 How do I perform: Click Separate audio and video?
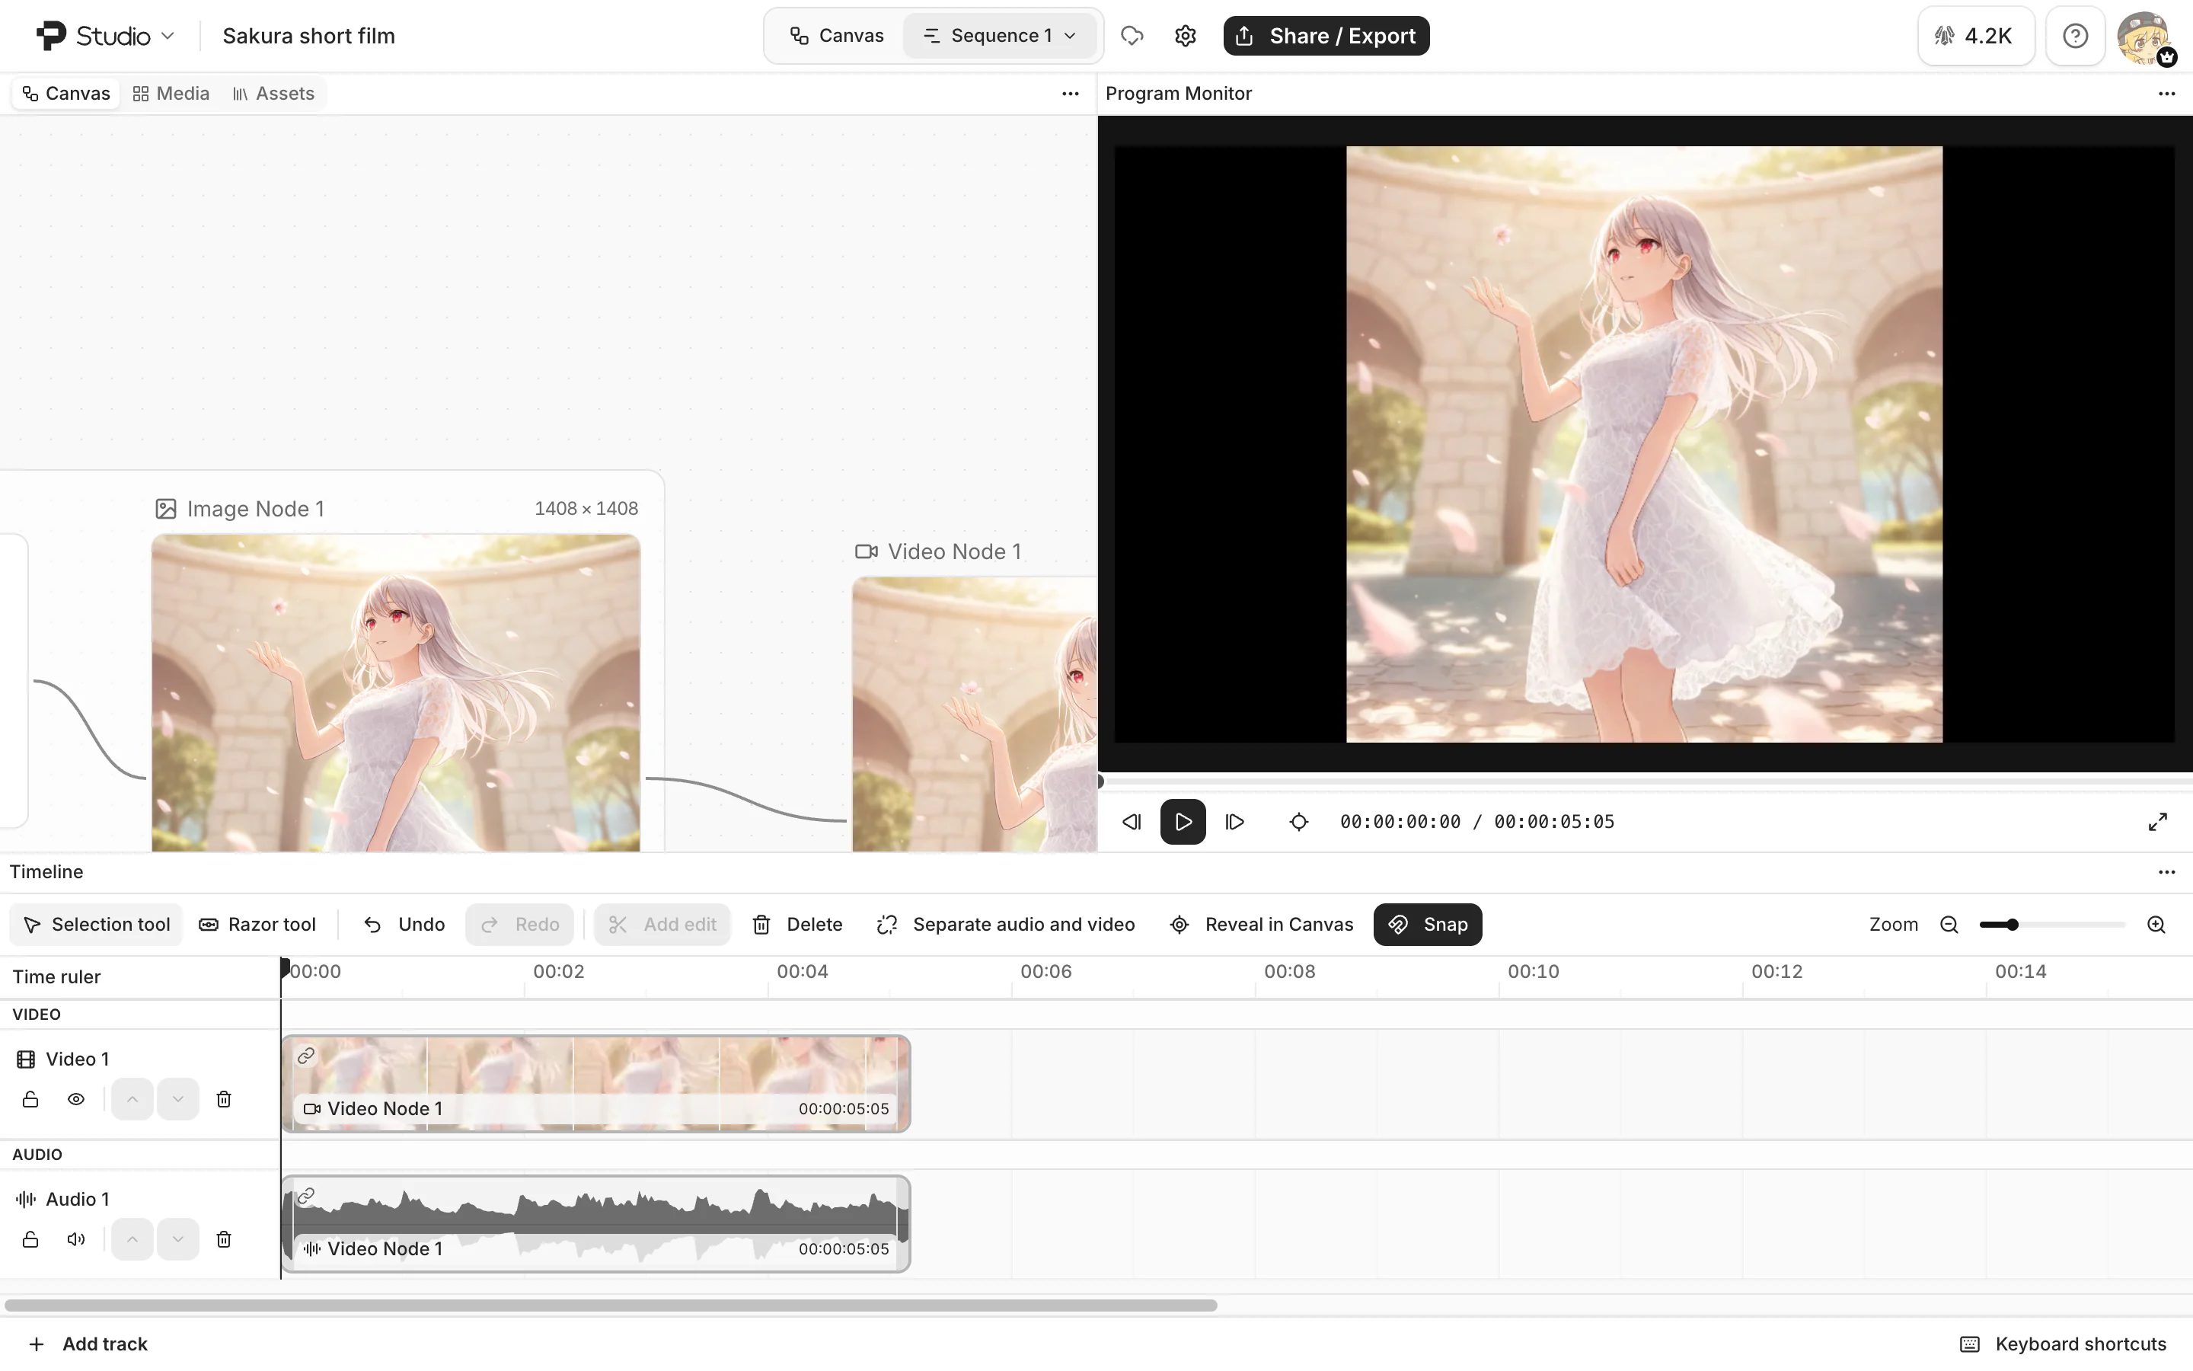point(1006,924)
